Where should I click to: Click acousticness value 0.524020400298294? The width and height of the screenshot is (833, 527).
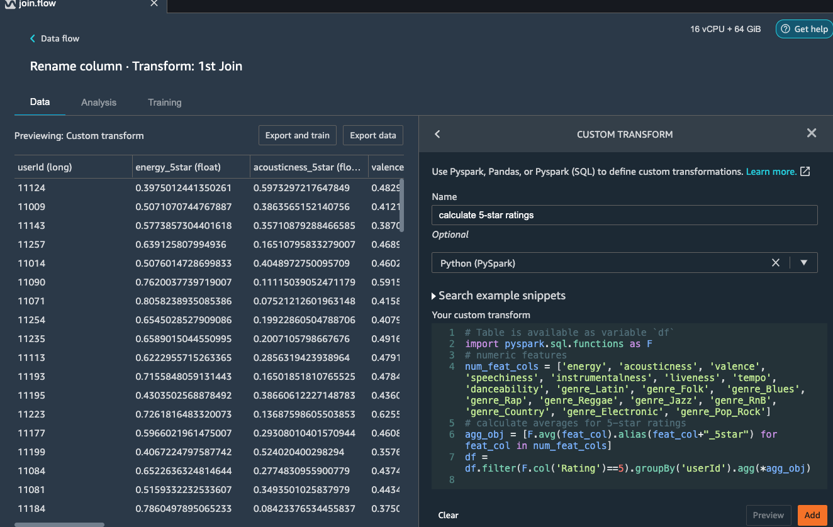299,452
